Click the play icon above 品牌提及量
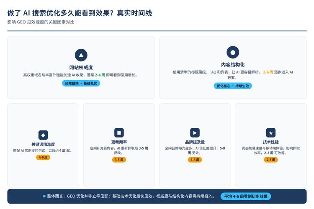This screenshot has width=314, height=209. [195, 133]
